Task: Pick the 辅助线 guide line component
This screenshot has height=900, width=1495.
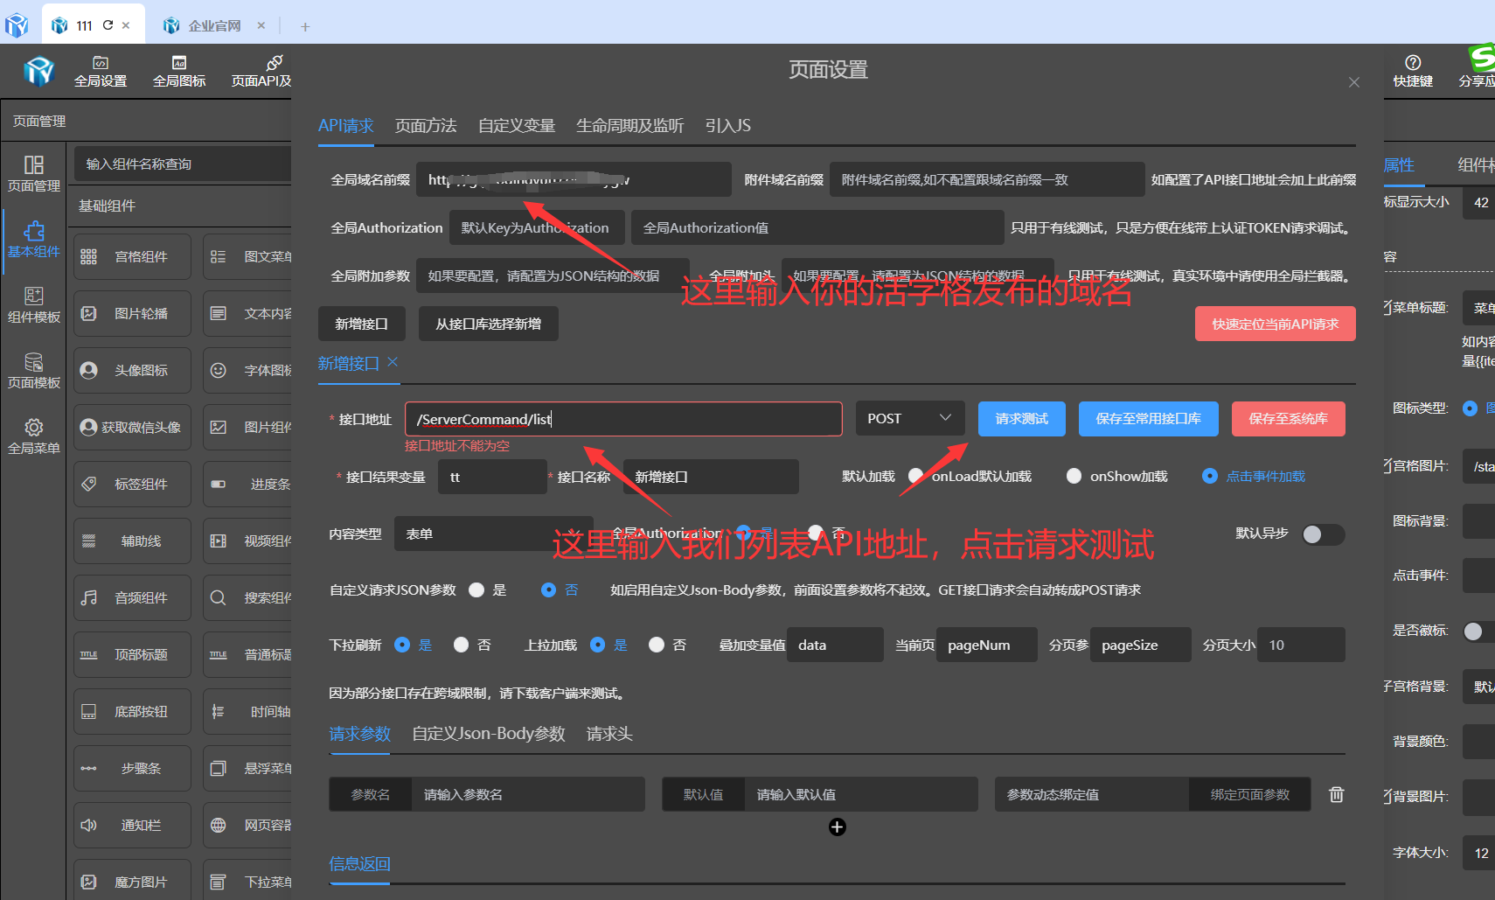Action: tap(132, 541)
